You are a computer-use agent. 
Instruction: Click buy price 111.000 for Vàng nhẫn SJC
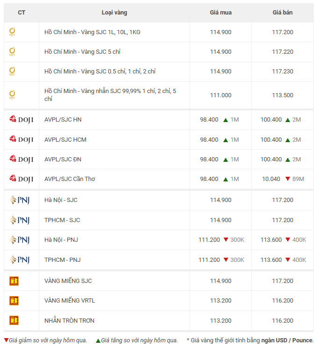pyautogui.click(x=221, y=95)
